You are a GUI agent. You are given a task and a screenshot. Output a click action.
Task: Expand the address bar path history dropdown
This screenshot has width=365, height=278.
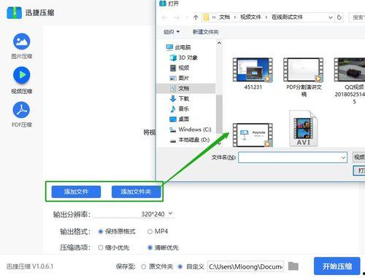(330, 17)
